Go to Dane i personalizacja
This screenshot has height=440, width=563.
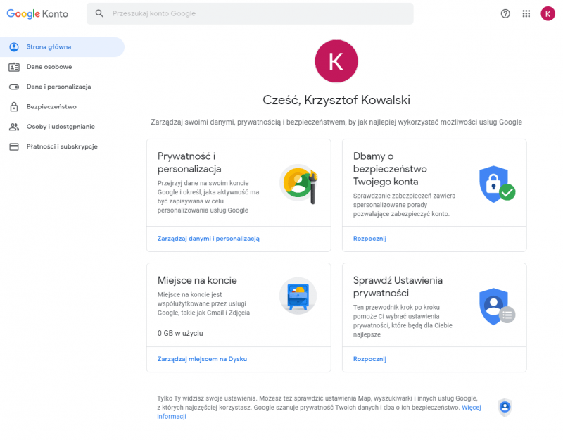pyautogui.click(x=58, y=87)
